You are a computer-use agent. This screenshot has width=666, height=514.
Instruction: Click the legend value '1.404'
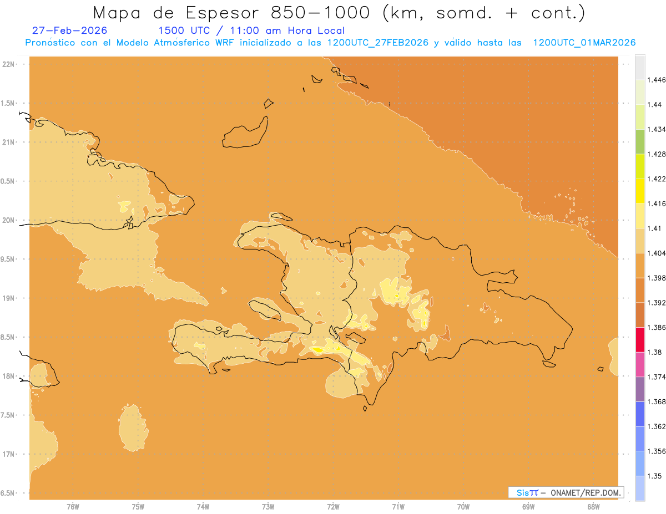[656, 253]
